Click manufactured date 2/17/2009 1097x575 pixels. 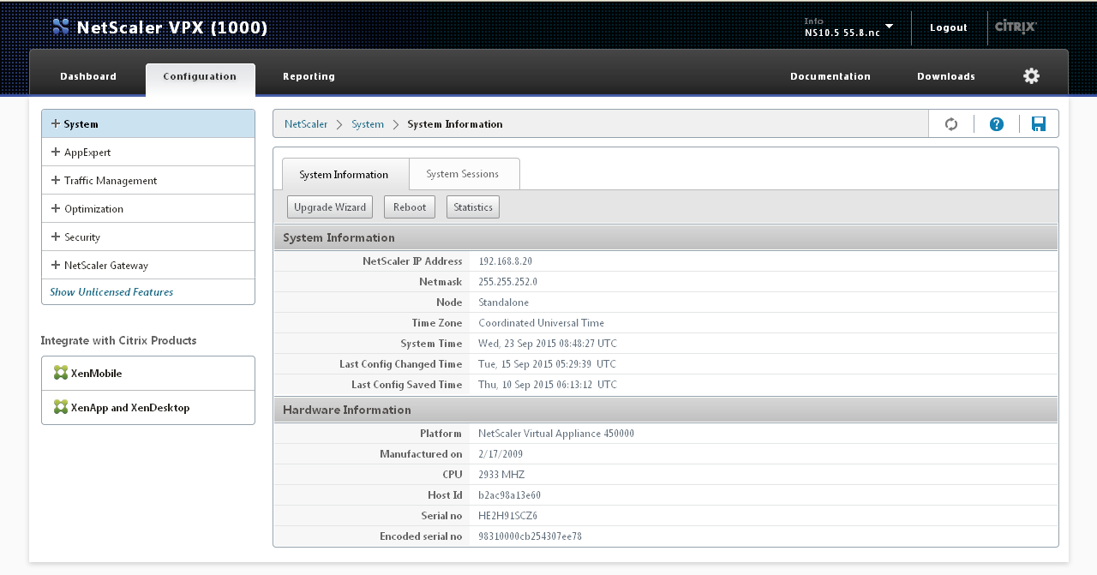click(501, 454)
